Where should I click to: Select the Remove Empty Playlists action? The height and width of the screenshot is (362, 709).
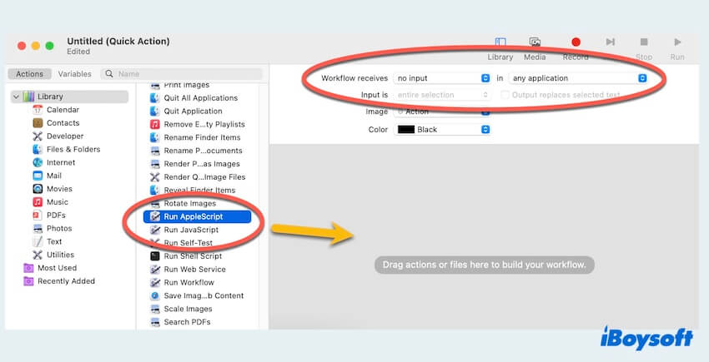point(197,124)
